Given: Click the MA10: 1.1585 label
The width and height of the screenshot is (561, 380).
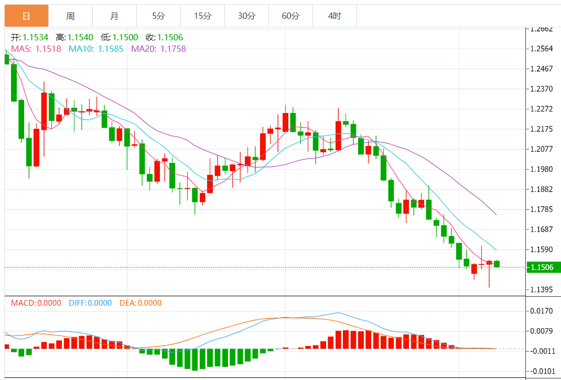Looking at the screenshot, I should coord(96,49).
